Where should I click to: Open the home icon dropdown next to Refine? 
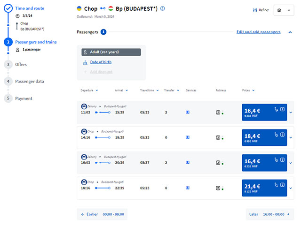click(x=284, y=10)
